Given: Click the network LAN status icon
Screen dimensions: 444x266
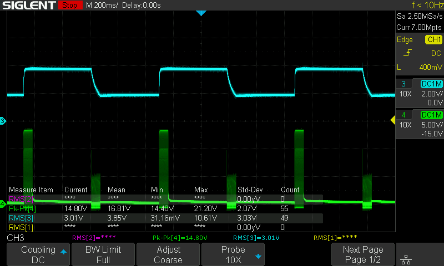Looking at the screenshot, I should click(x=406, y=259).
